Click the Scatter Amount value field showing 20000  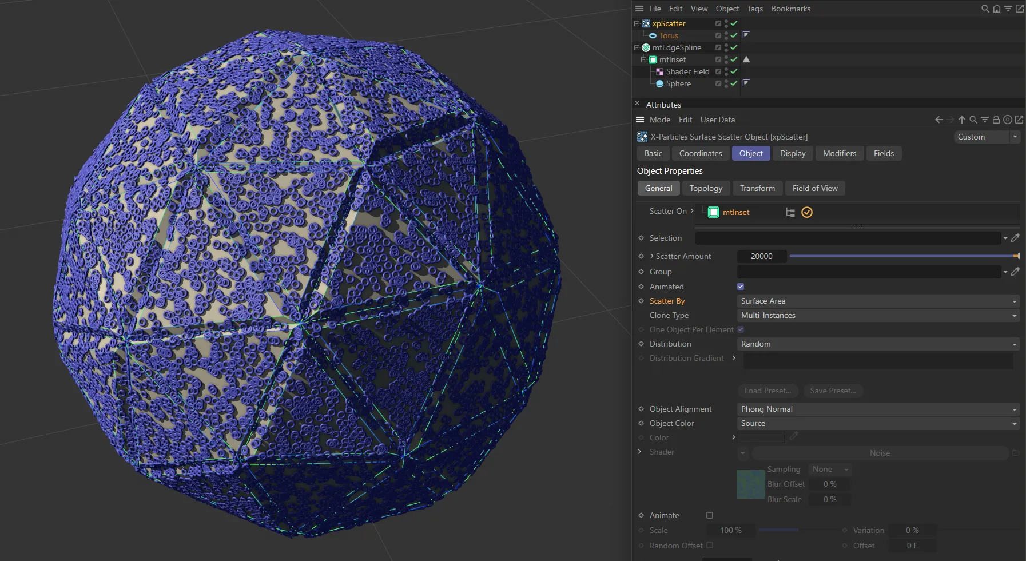tap(762, 256)
